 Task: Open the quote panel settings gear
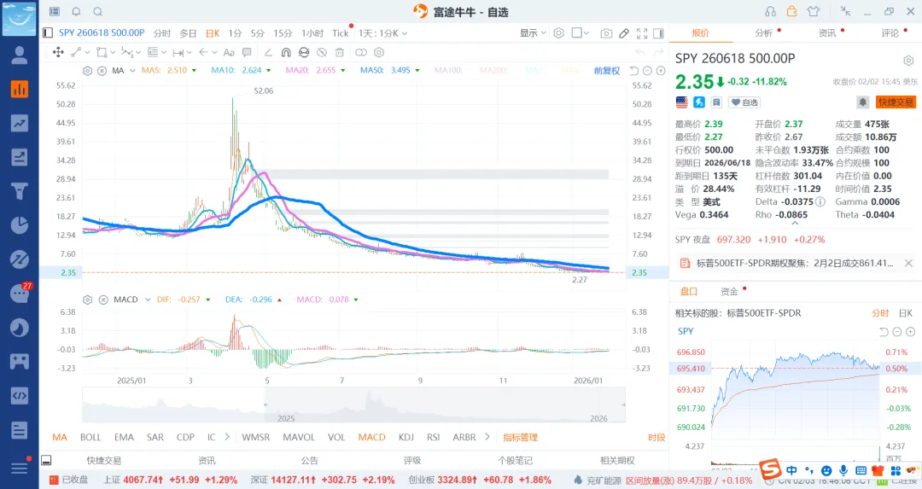coord(908,61)
